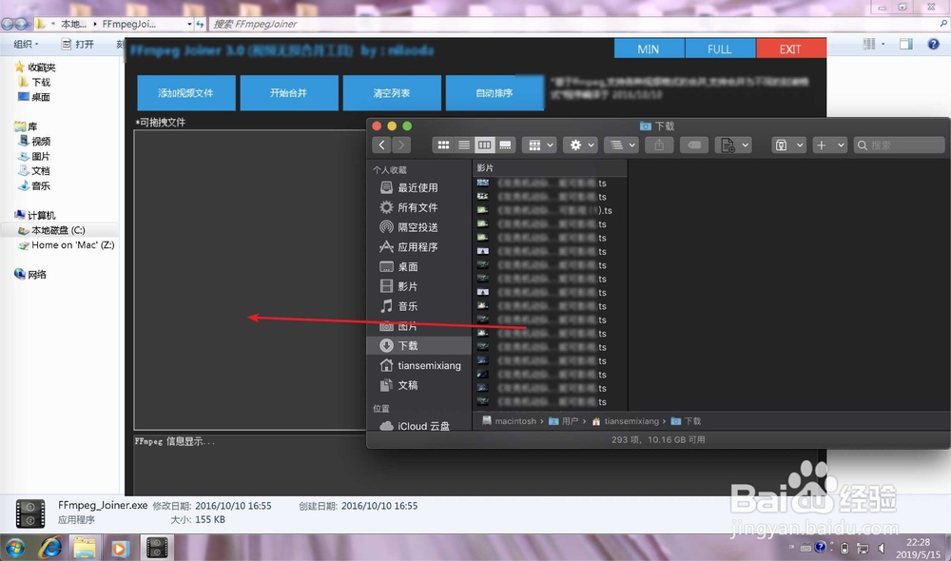Open the plus dropdown in Finder toolbar
The width and height of the screenshot is (951, 561).
[x=829, y=145]
